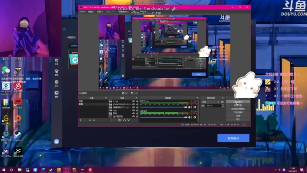Open the 微信 WeChat desktop shortcut
Screen dimensions: 307x173
tap(6, 72)
